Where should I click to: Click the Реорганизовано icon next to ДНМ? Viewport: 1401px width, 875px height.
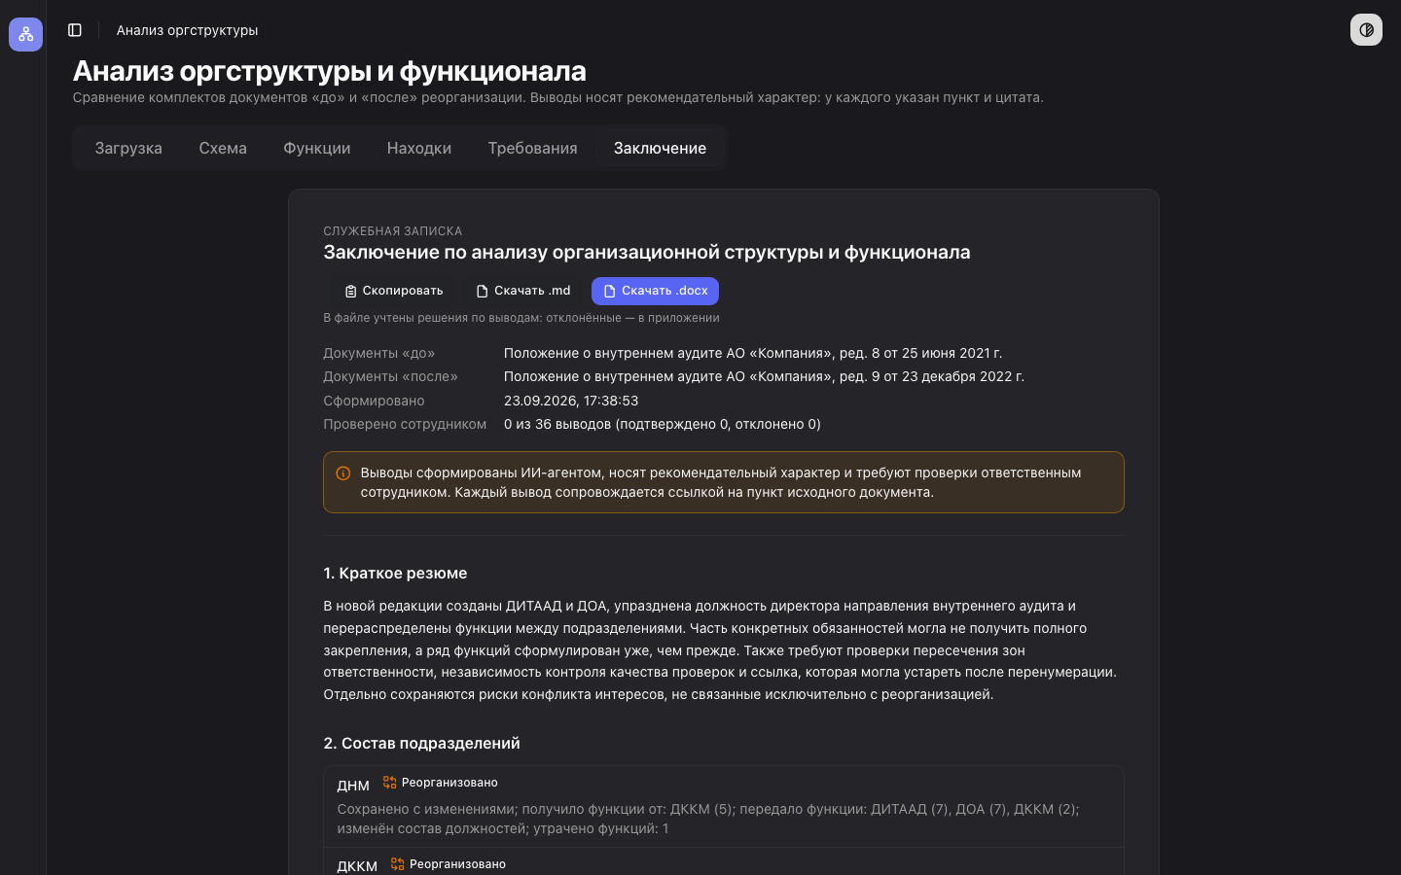pos(389,782)
